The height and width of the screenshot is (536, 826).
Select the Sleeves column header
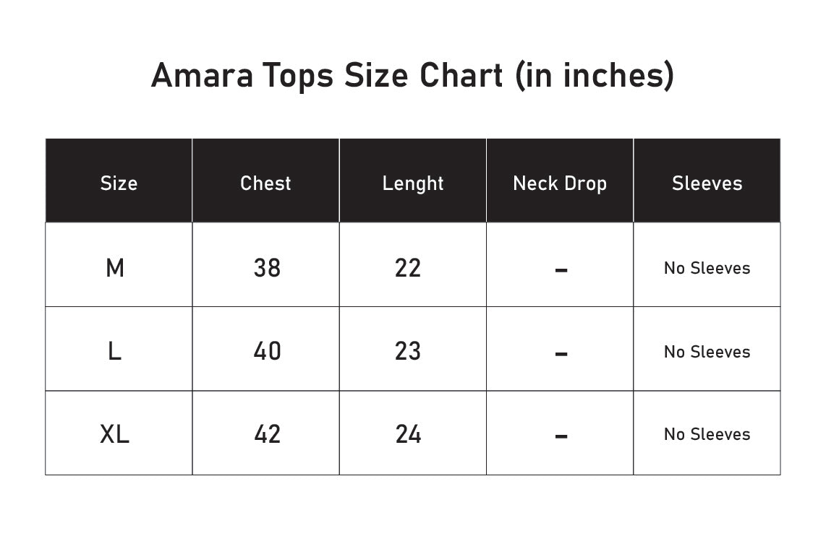[x=707, y=183]
